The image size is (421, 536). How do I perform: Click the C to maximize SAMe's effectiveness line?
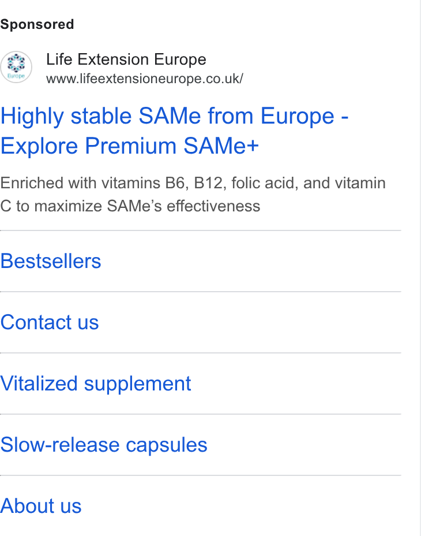pyautogui.click(x=130, y=206)
